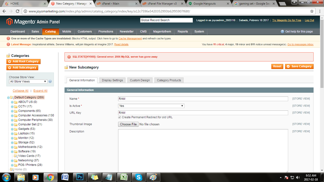
Task: Switch to Chrome in taskbar
Action: [x=50, y=177]
